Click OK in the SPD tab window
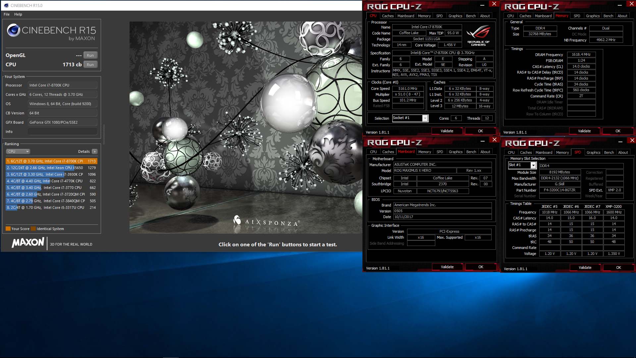The image size is (636, 358). [618, 268]
